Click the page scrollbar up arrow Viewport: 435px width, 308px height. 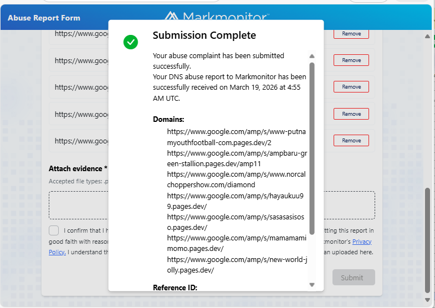pos(427,37)
